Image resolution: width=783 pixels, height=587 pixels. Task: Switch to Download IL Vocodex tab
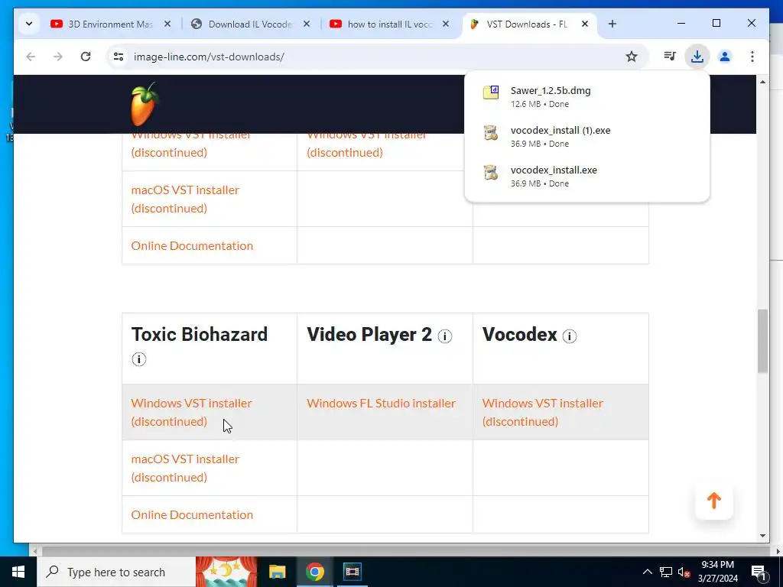250,24
